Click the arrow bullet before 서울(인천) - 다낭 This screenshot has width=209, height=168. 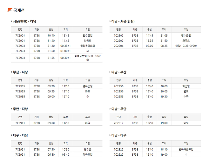11,22
